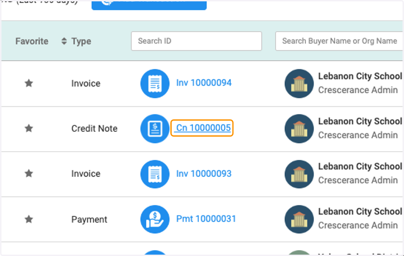Click Lebanon City School name in Inv 10000094 row
The image size is (404, 256).
[360, 76]
